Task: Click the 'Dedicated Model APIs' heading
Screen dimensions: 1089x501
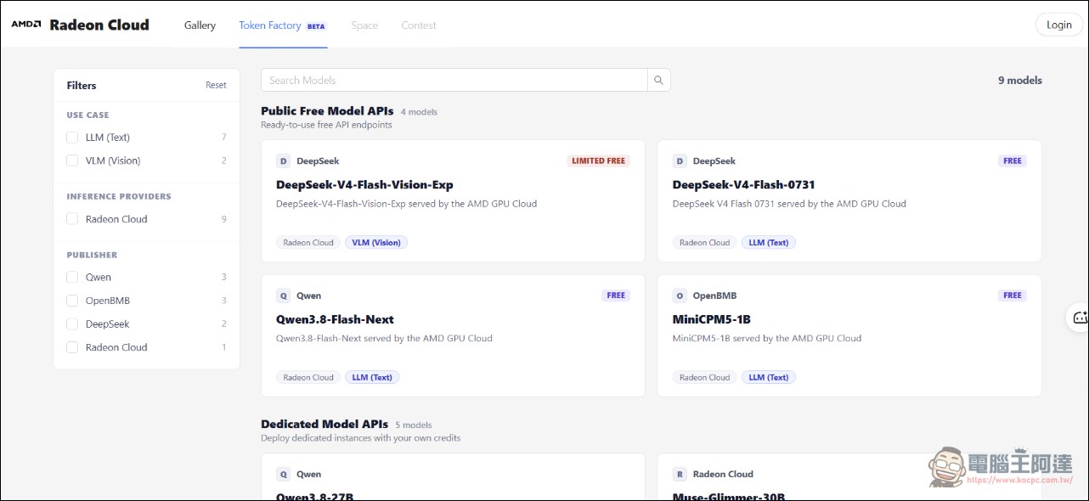Action: 324,424
